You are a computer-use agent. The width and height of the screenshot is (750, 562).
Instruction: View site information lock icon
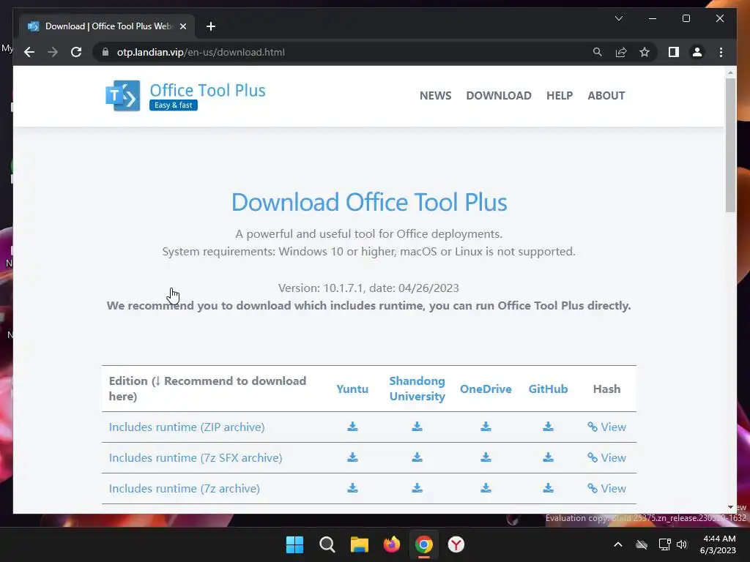(x=105, y=52)
